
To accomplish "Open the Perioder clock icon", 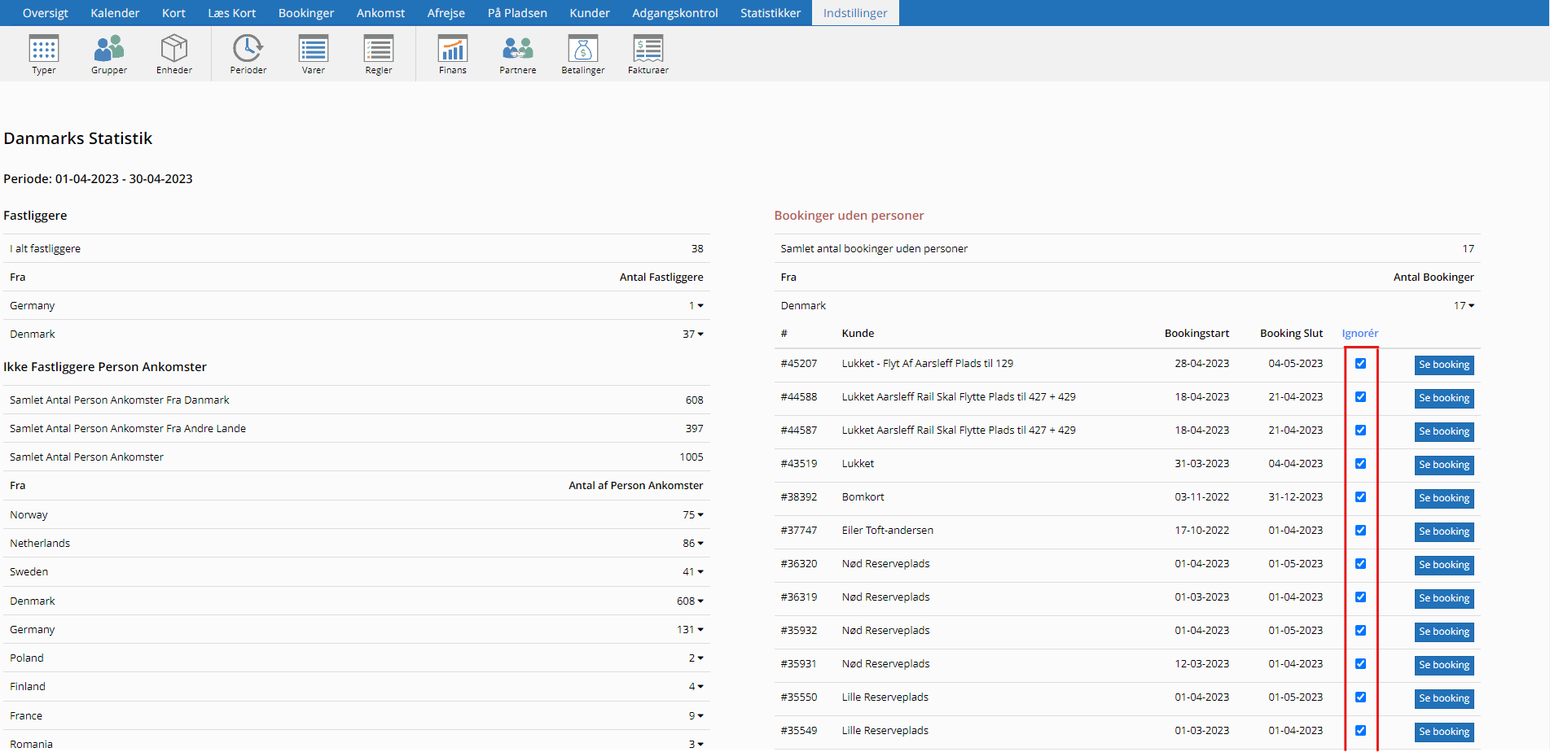I will (x=248, y=50).
